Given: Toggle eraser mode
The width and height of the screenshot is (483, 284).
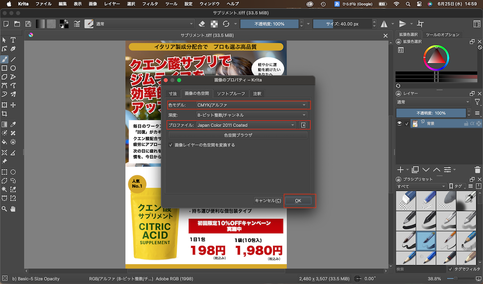Looking at the screenshot, I should 202,24.
